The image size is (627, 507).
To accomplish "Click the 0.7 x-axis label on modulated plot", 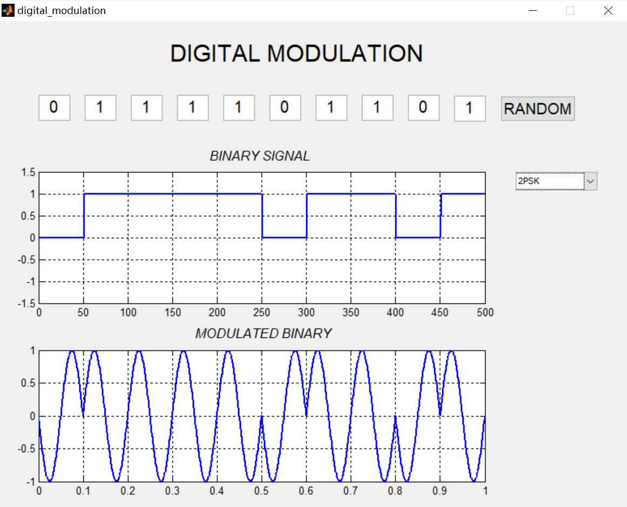I will (350, 491).
